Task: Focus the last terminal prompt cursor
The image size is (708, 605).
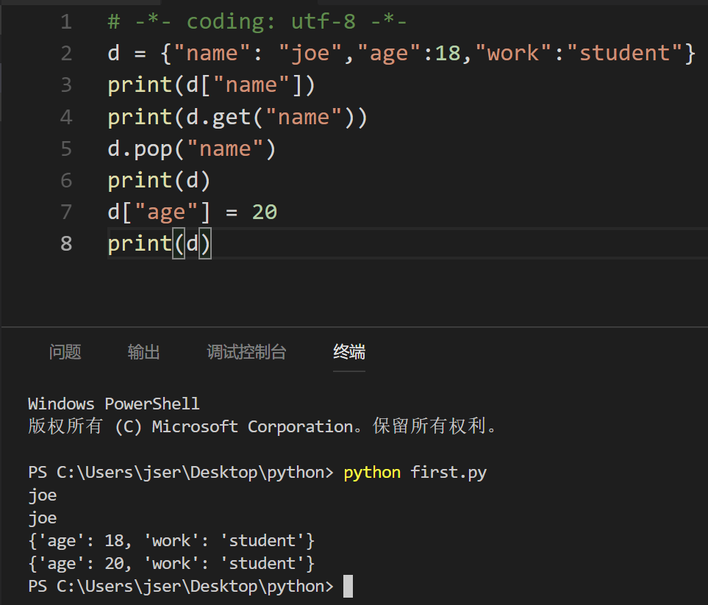Action: click(x=348, y=586)
